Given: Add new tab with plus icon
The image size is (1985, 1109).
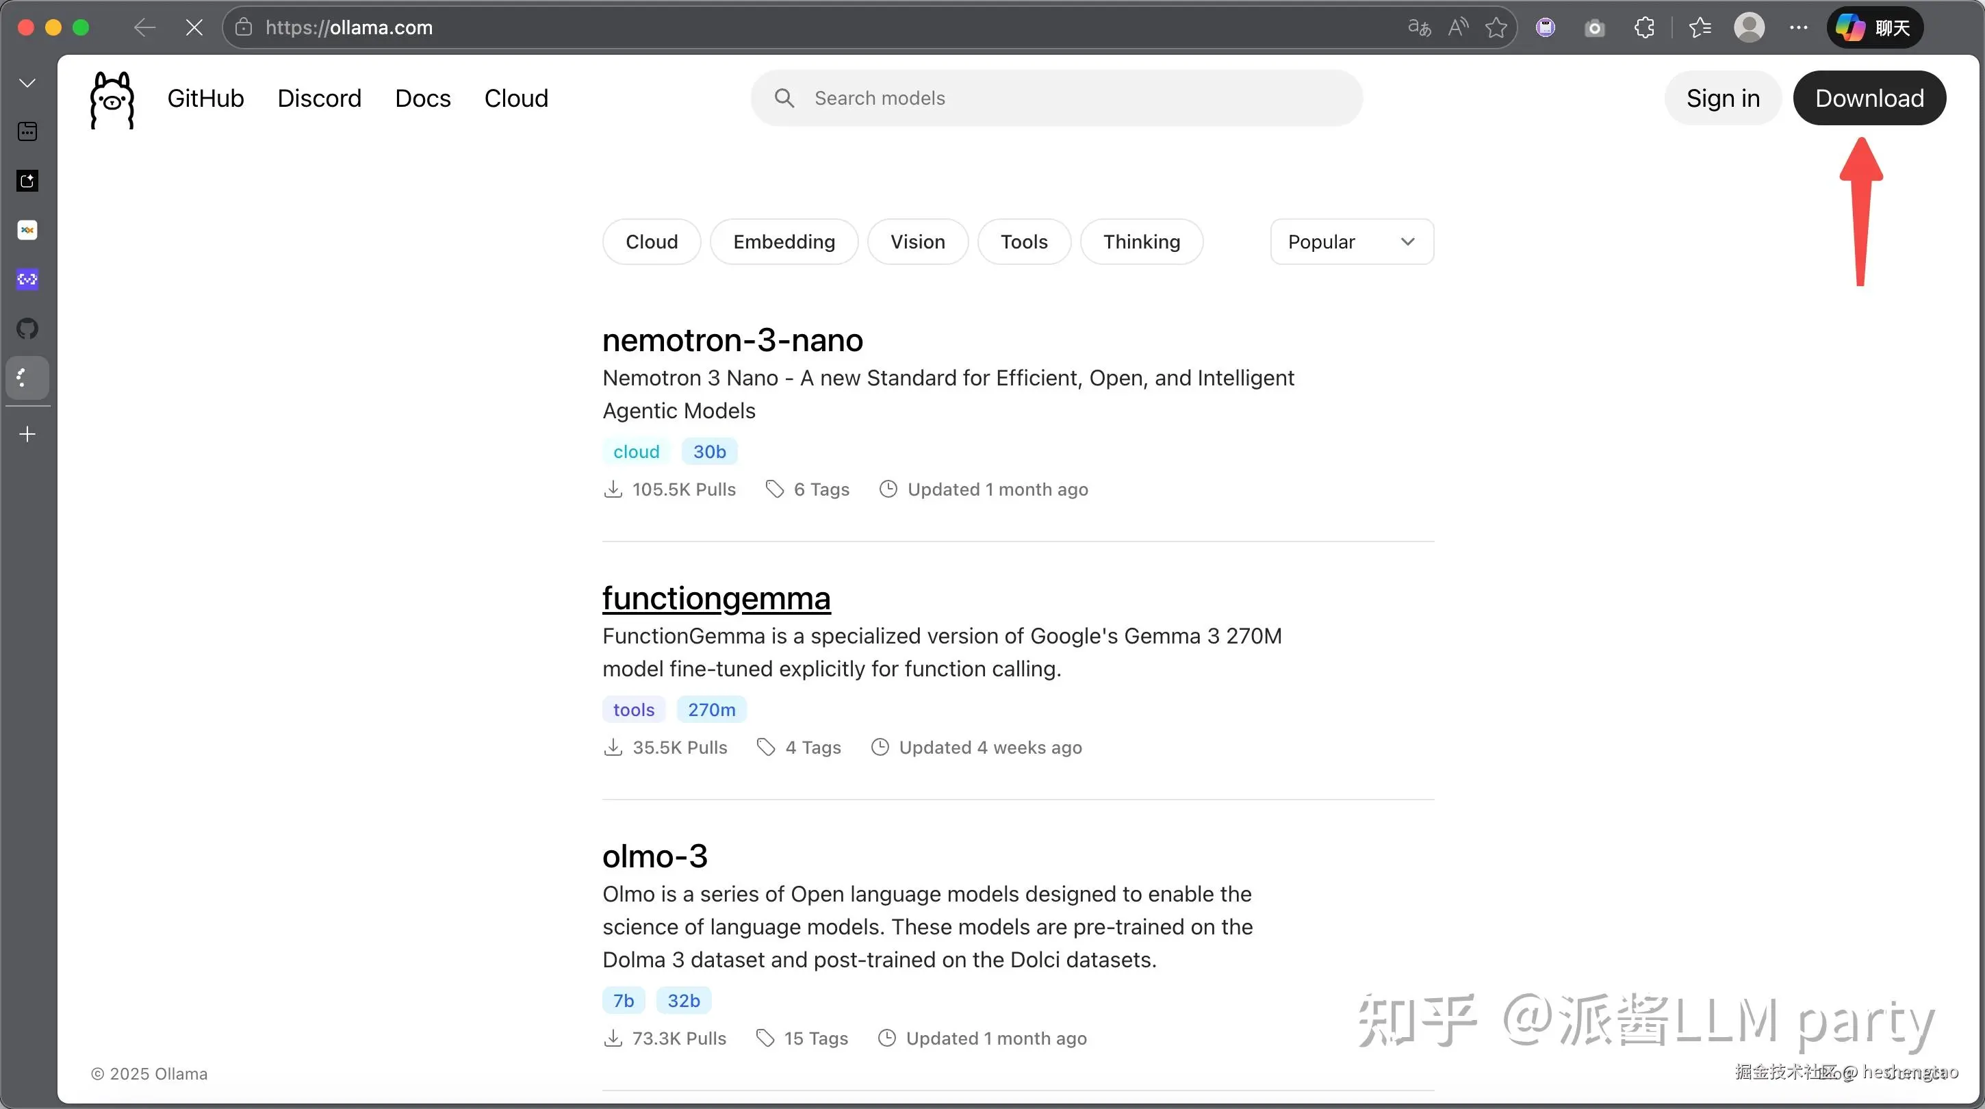Looking at the screenshot, I should (28, 434).
